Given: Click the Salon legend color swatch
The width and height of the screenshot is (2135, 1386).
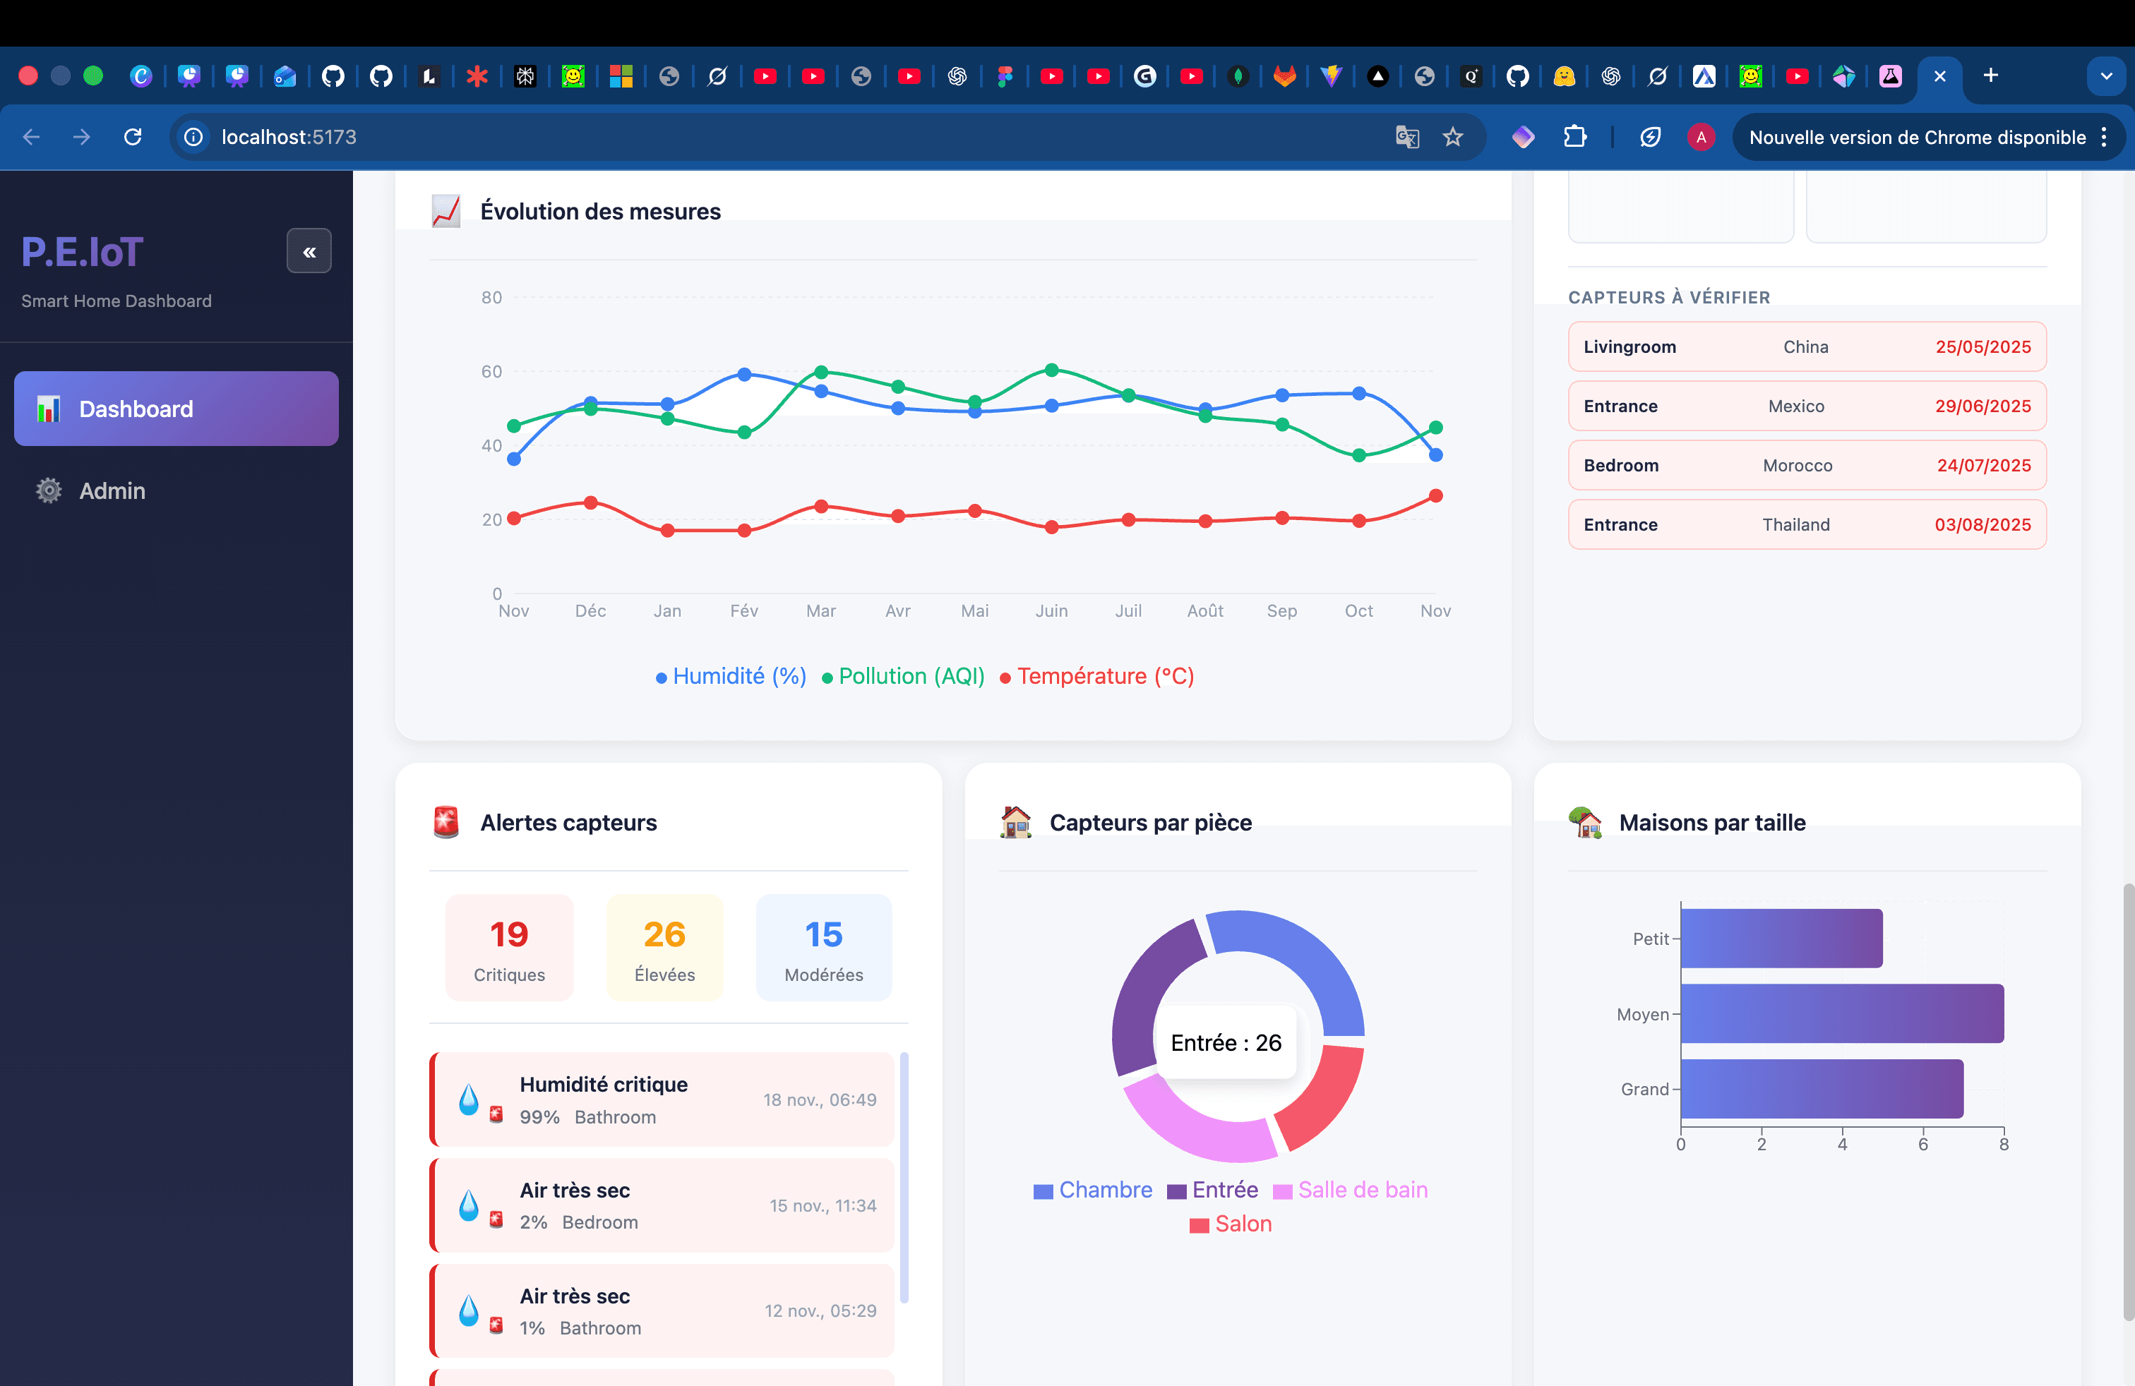Looking at the screenshot, I should pyautogui.click(x=1199, y=1224).
